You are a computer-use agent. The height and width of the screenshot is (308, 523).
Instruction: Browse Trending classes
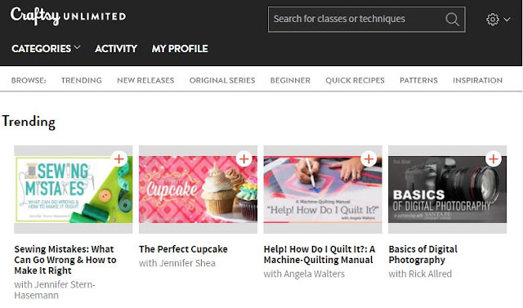pos(82,80)
